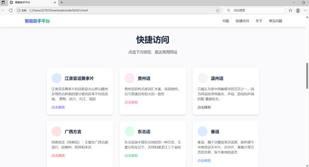Click 点击跳转 link under 温州话

[x=204, y=107]
